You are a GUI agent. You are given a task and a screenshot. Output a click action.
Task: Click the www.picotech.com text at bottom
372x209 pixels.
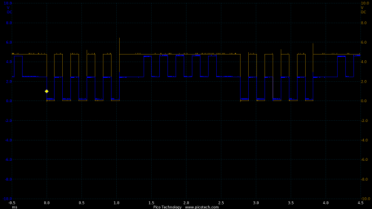tap(202, 207)
